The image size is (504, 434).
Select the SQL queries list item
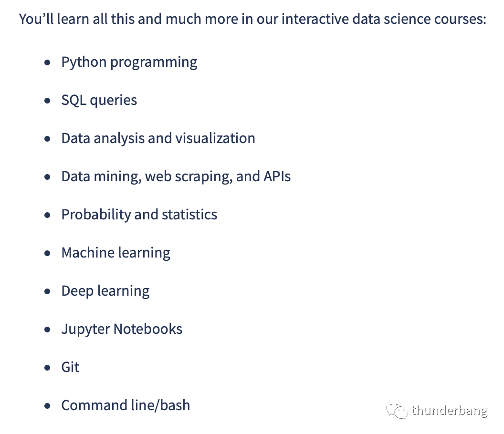[99, 100]
